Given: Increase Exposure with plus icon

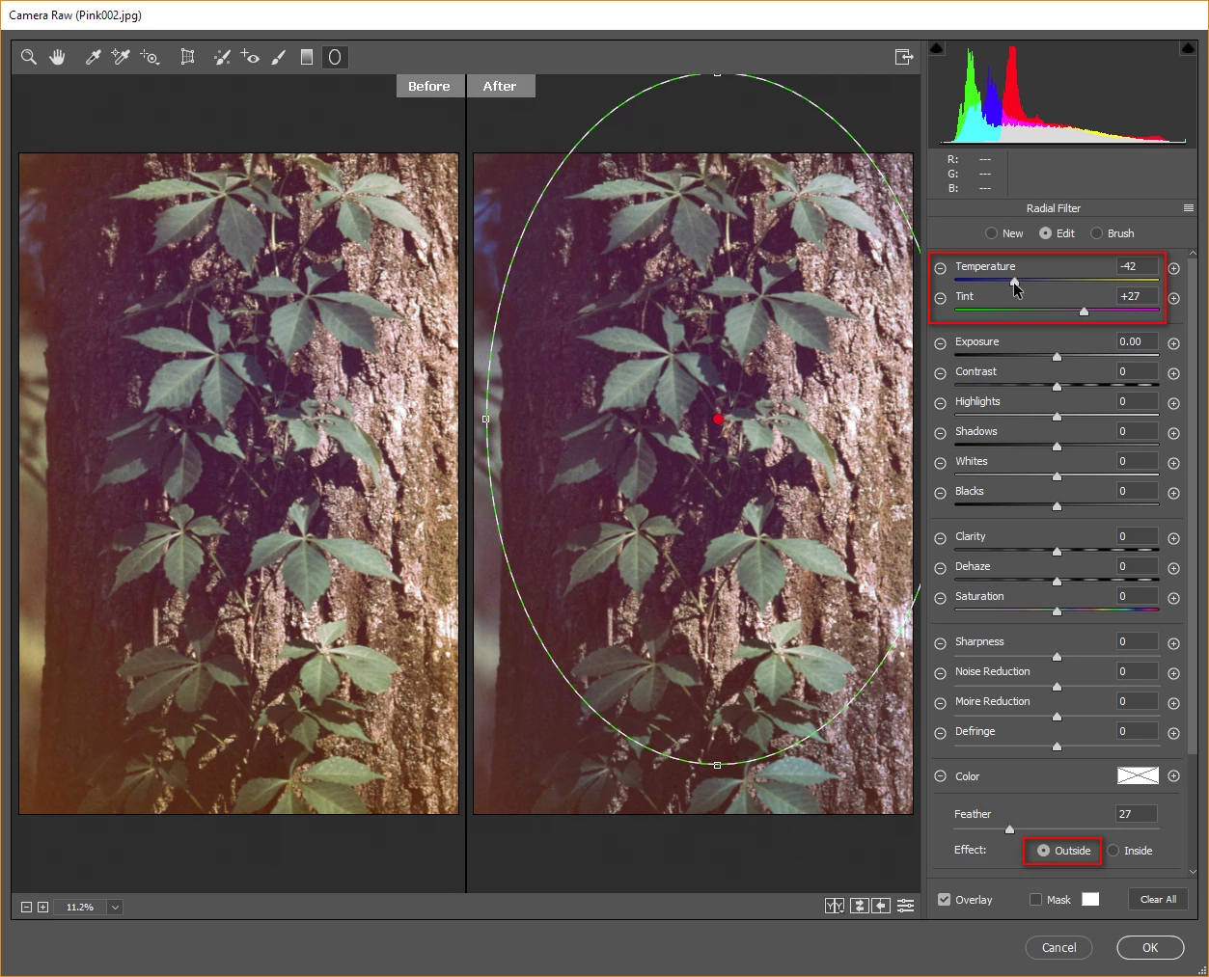Looking at the screenshot, I should (x=1174, y=343).
